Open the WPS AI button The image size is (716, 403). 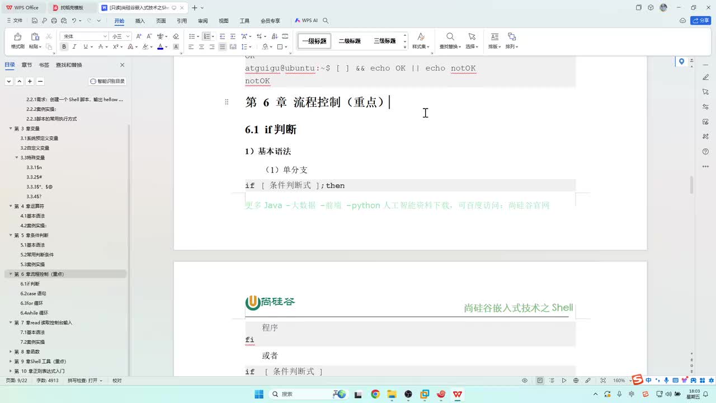tap(306, 21)
